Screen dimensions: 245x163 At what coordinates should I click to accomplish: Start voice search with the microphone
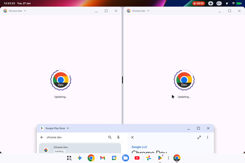click(118, 137)
